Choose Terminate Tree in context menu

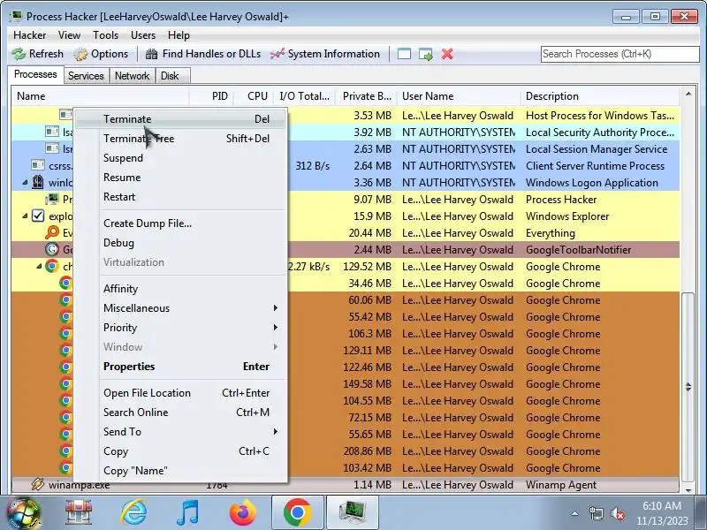(180, 139)
